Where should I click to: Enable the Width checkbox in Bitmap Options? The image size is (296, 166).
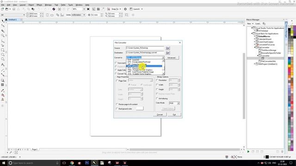pyautogui.click(x=157, y=85)
